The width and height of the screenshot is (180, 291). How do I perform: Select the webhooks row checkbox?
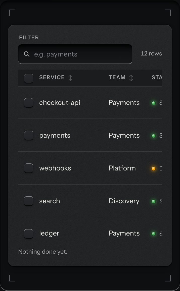[29, 168]
